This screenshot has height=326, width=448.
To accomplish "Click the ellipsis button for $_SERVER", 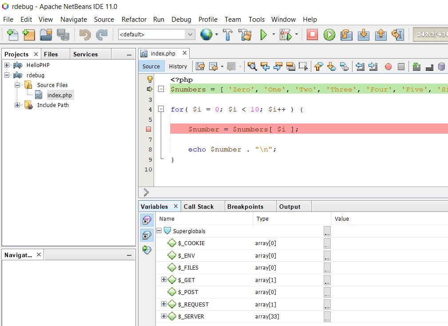I will pos(327,317).
